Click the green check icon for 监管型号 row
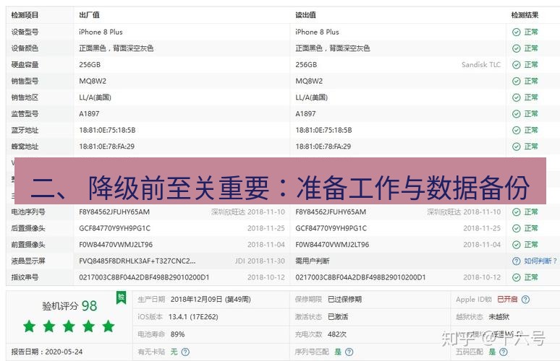Screen dimensions: 560x361 coord(516,114)
